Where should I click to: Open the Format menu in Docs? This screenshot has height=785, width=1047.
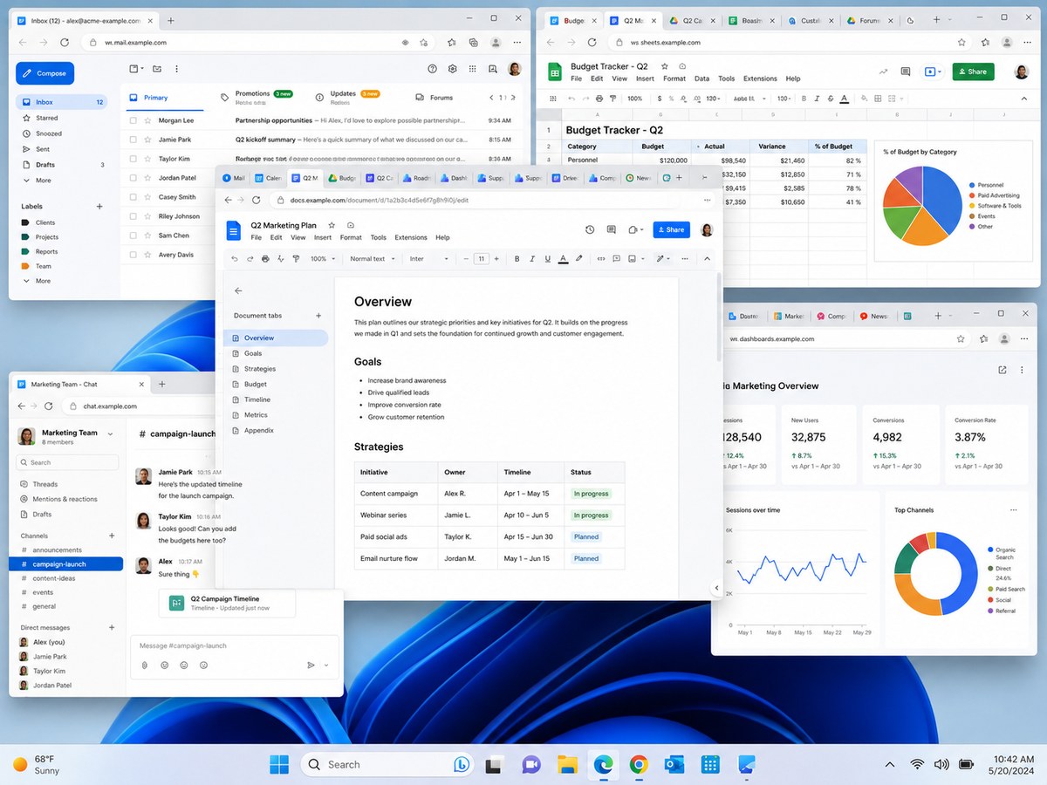click(x=351, y=237)
